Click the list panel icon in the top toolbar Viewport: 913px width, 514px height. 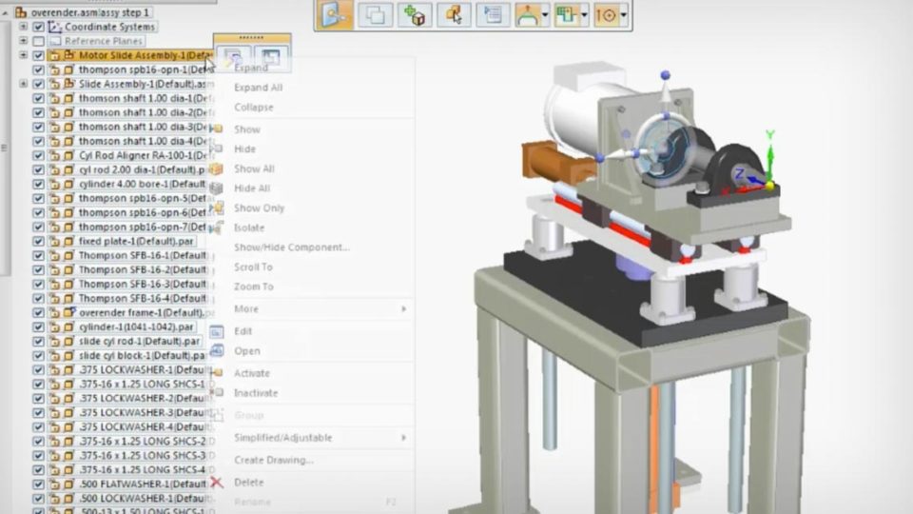pyautogui.click(x=493, y=14)
